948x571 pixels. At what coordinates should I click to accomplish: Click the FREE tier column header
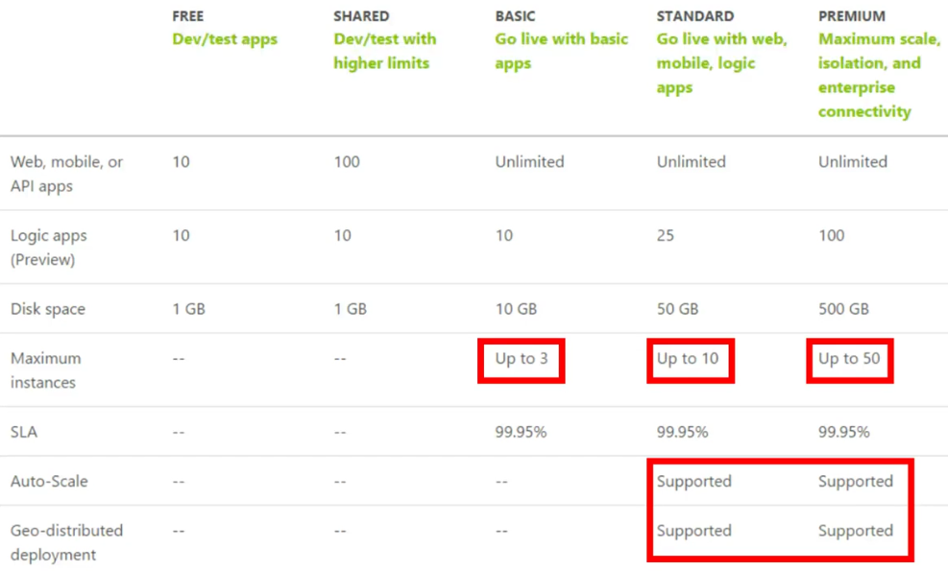click(188, 16)
